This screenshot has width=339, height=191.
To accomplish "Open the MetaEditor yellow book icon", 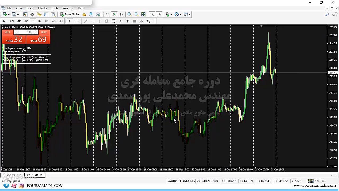I will tap(84, 15).
